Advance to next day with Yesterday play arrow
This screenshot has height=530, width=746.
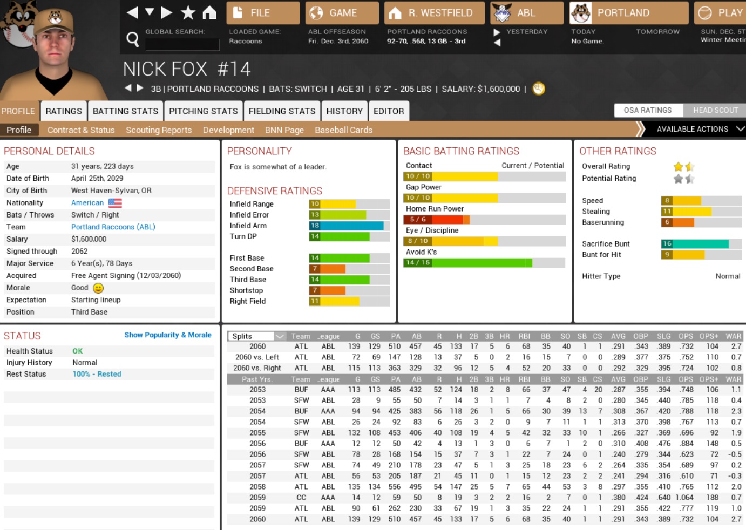coord(497,32)
